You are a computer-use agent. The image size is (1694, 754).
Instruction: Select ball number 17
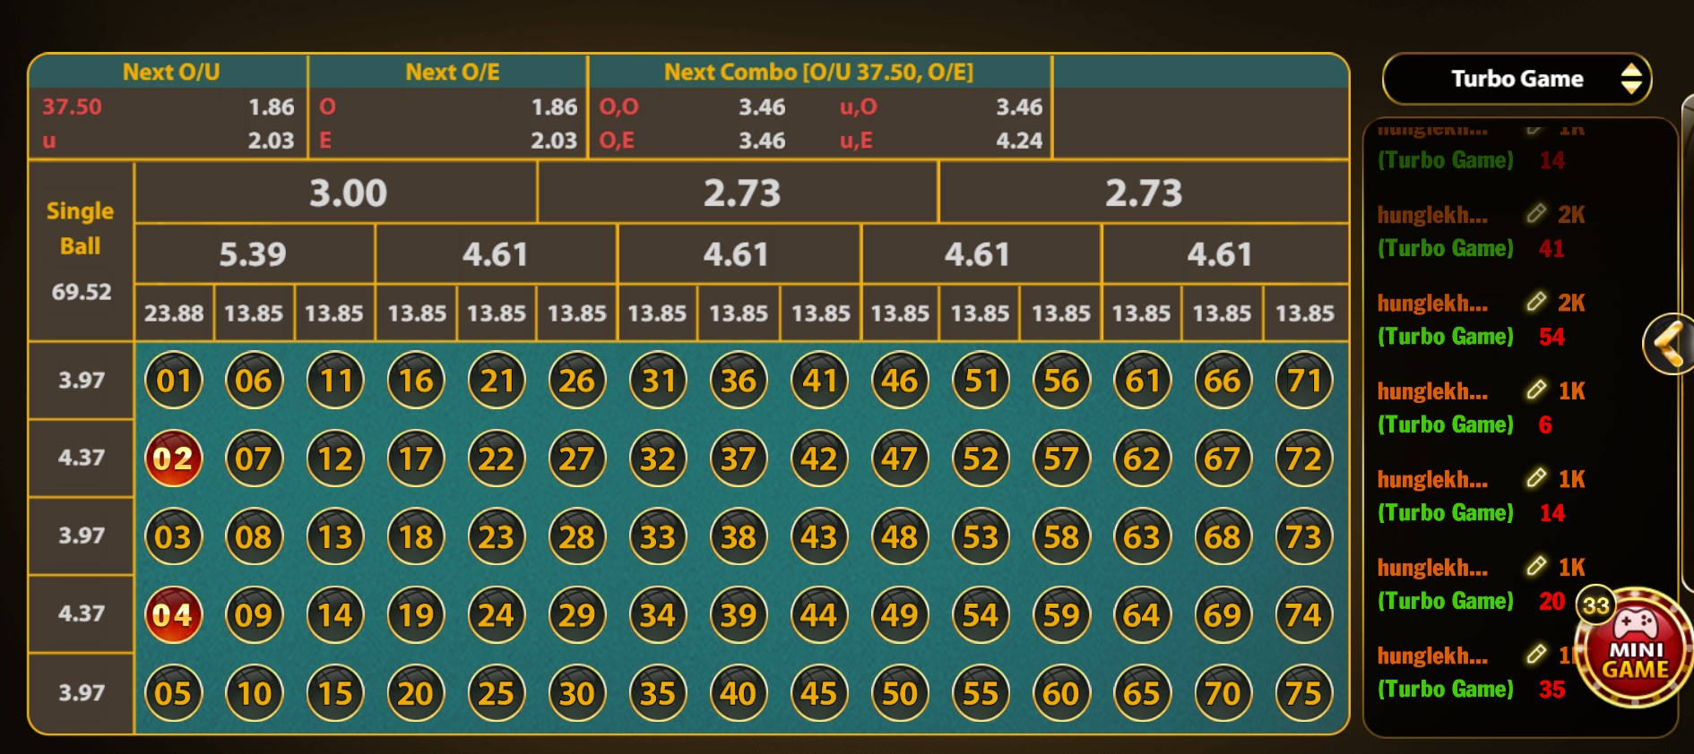point(416,458)
